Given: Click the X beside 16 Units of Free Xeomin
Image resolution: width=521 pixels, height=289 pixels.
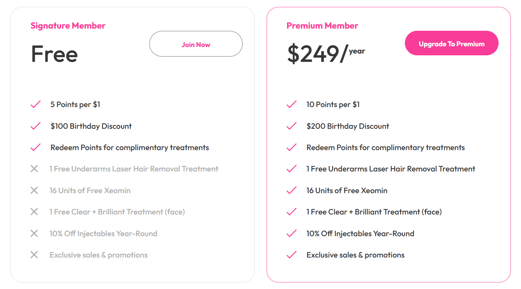Looking at the screenshot, I should click(34, 190).
